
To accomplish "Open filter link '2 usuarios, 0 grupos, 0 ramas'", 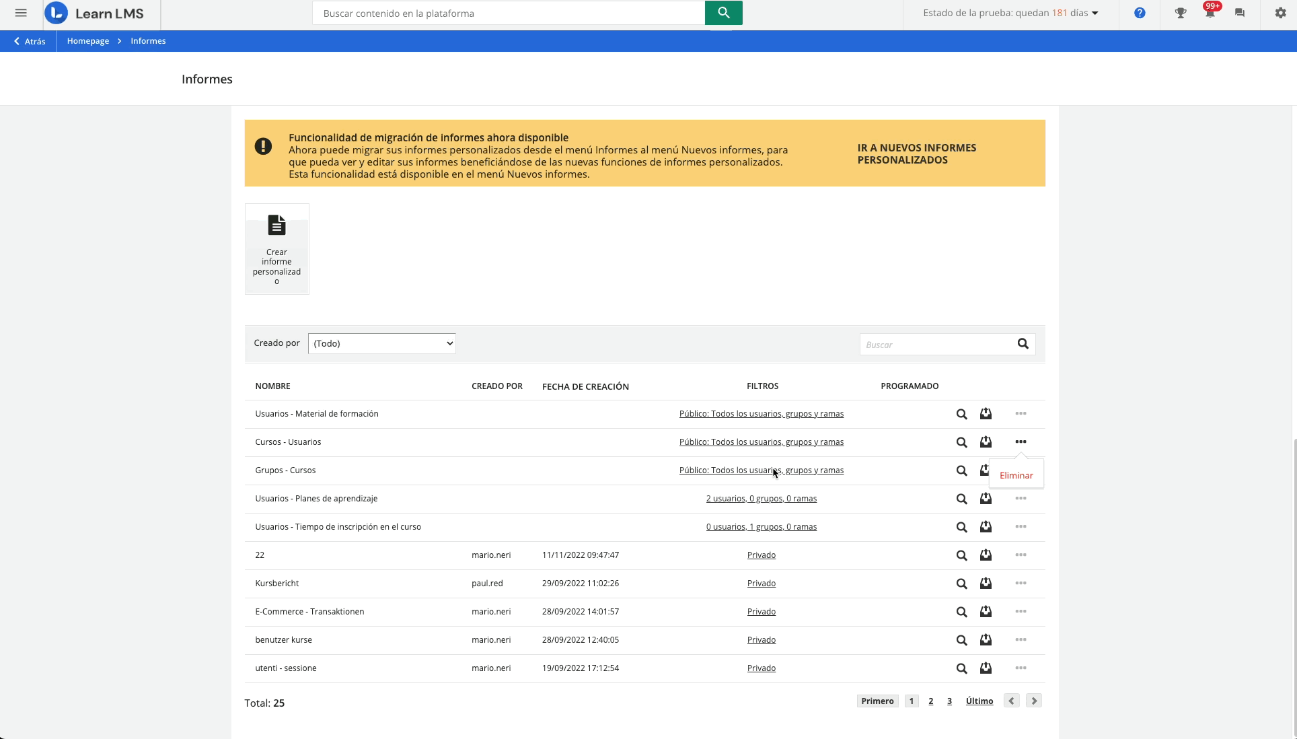I will coord(761,499).
